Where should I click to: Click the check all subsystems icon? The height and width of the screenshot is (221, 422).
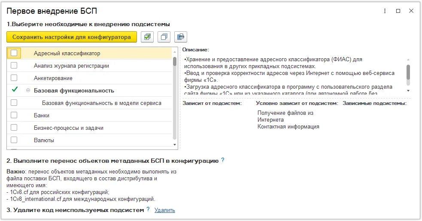pos(148,37)
